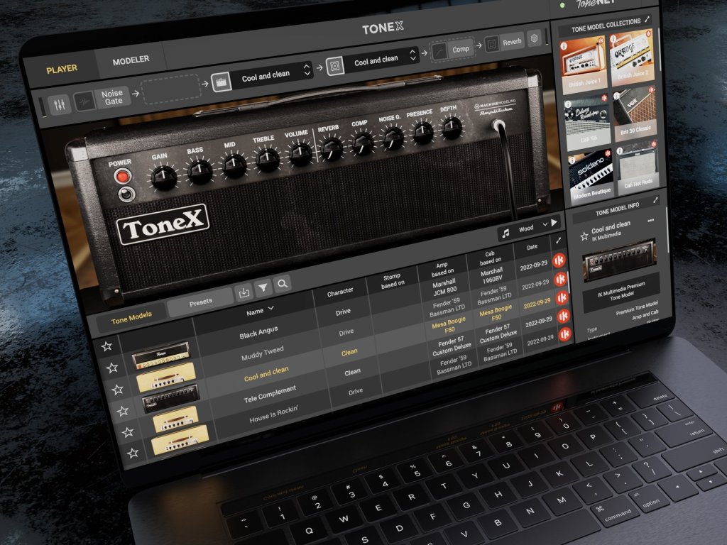727x545 pixels.
Task: Click info icon on British Juice 1
Action: tap(564, 46)
